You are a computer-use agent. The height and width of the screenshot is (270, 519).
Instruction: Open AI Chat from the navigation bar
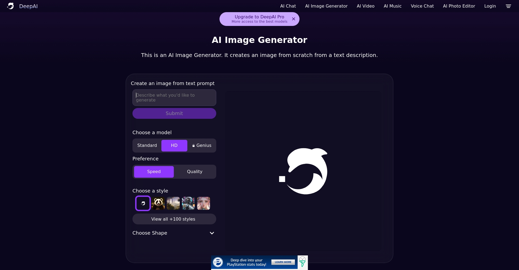288,6
